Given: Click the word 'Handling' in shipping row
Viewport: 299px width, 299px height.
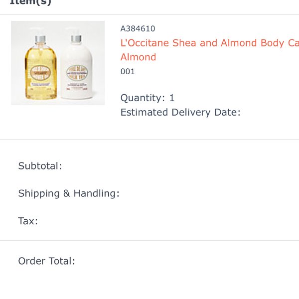Looking at the screenshot, I should (x=97, y=193).
